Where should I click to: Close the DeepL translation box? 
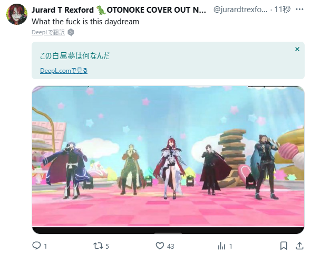[297, 49]
